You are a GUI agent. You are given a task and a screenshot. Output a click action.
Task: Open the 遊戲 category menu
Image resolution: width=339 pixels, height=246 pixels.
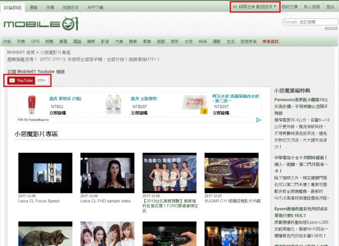(x=161, y=41)
